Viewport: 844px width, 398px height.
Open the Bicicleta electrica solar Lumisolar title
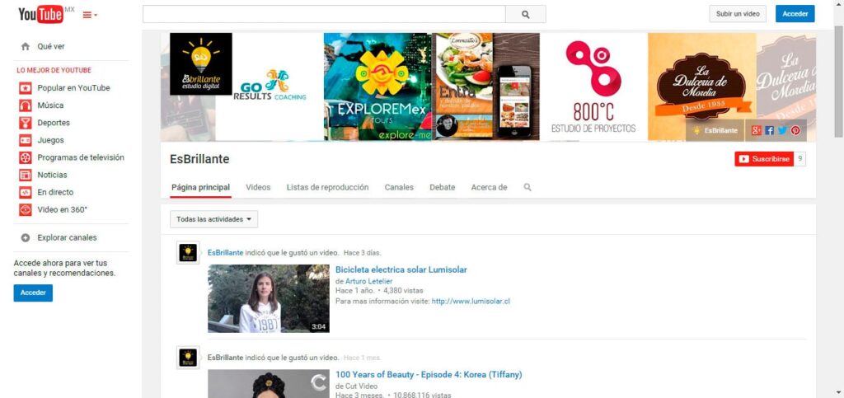[x=401, y=269]
